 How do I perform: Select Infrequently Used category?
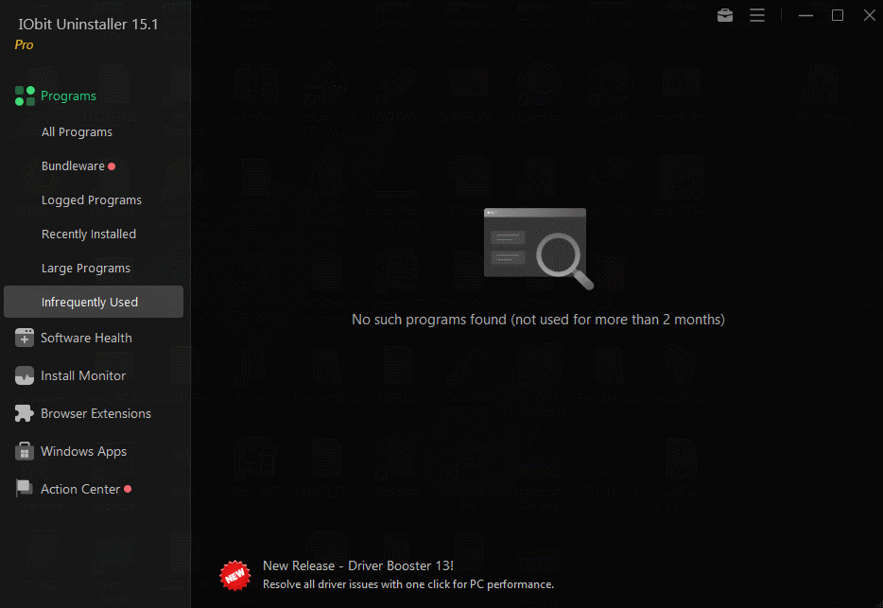94,302
